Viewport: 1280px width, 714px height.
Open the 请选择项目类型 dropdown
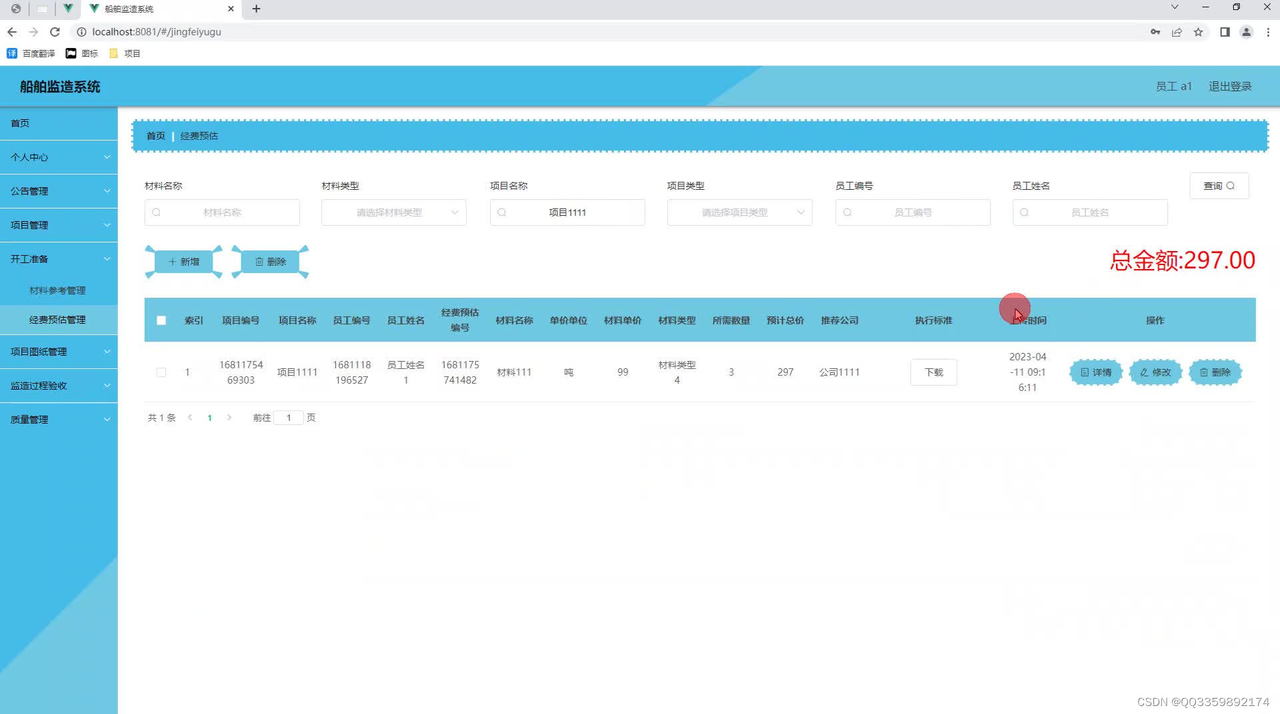[x=739, y=212]
